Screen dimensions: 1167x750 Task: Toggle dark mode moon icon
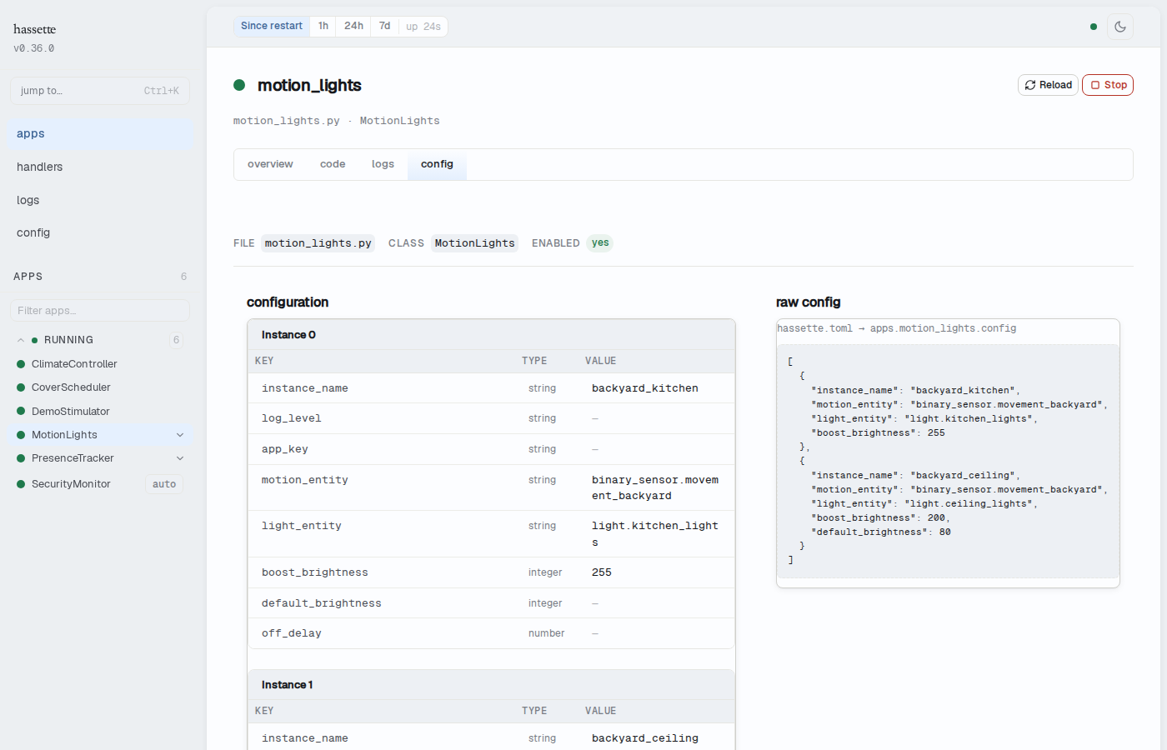1120,27
